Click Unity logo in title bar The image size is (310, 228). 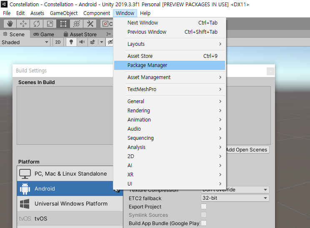pyautogui.click(x=4, y=4)
